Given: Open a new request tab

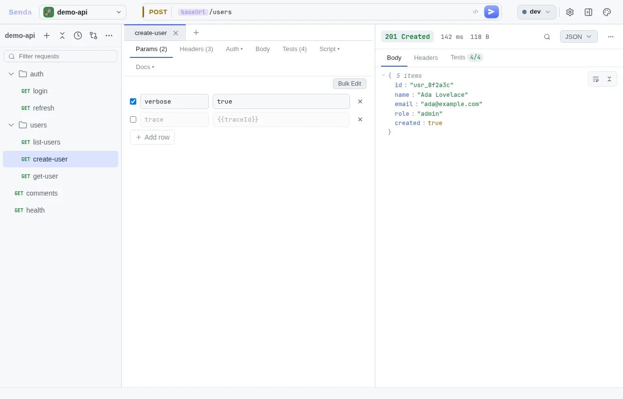Looking at the screenshot, I should click(196, 33).
